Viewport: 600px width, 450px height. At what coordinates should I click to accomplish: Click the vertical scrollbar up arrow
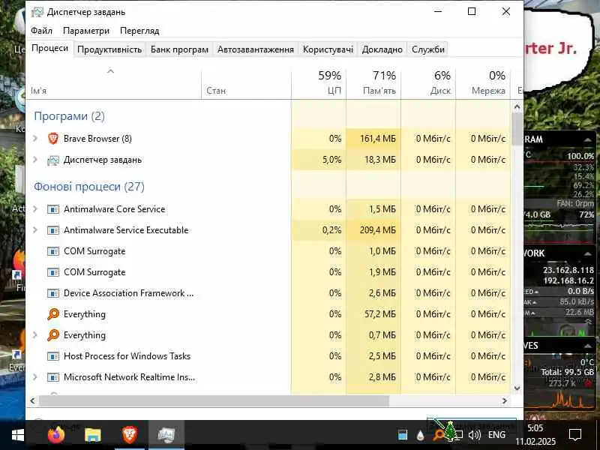(x=517, y=107)
